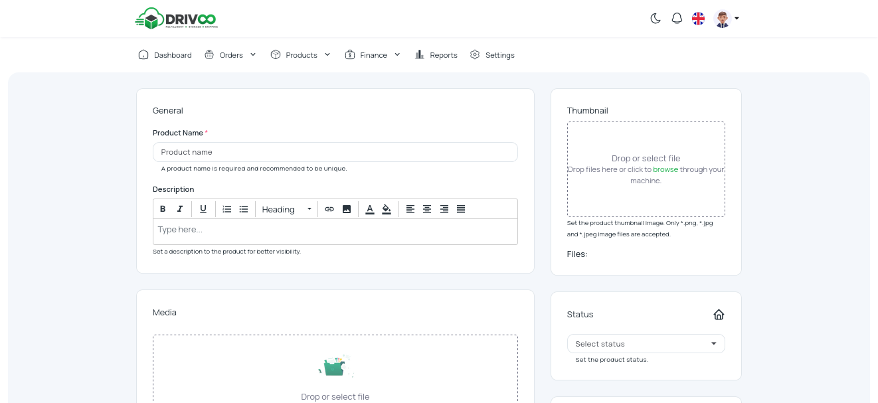
Task: Apply italic formatting in description editor
Action: (180, 209)
